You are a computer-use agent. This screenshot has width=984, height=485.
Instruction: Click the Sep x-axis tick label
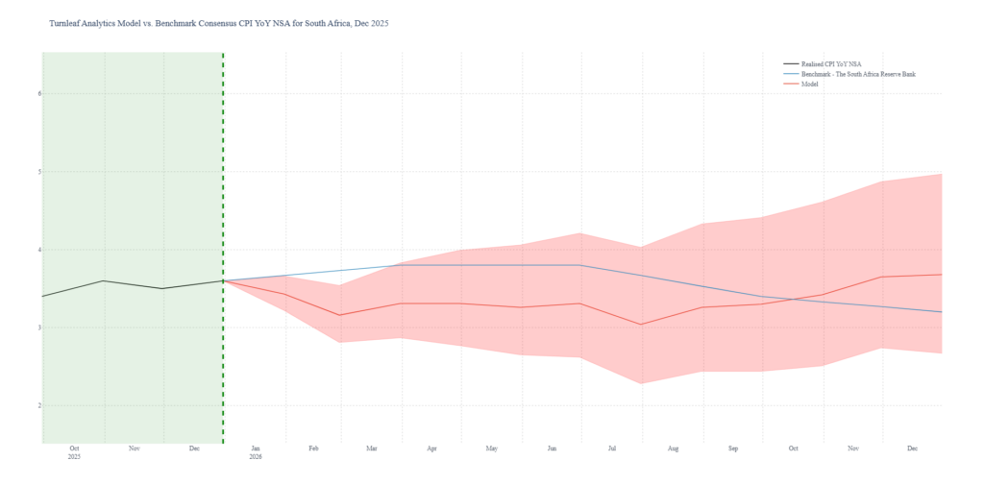tap(732, 449)
